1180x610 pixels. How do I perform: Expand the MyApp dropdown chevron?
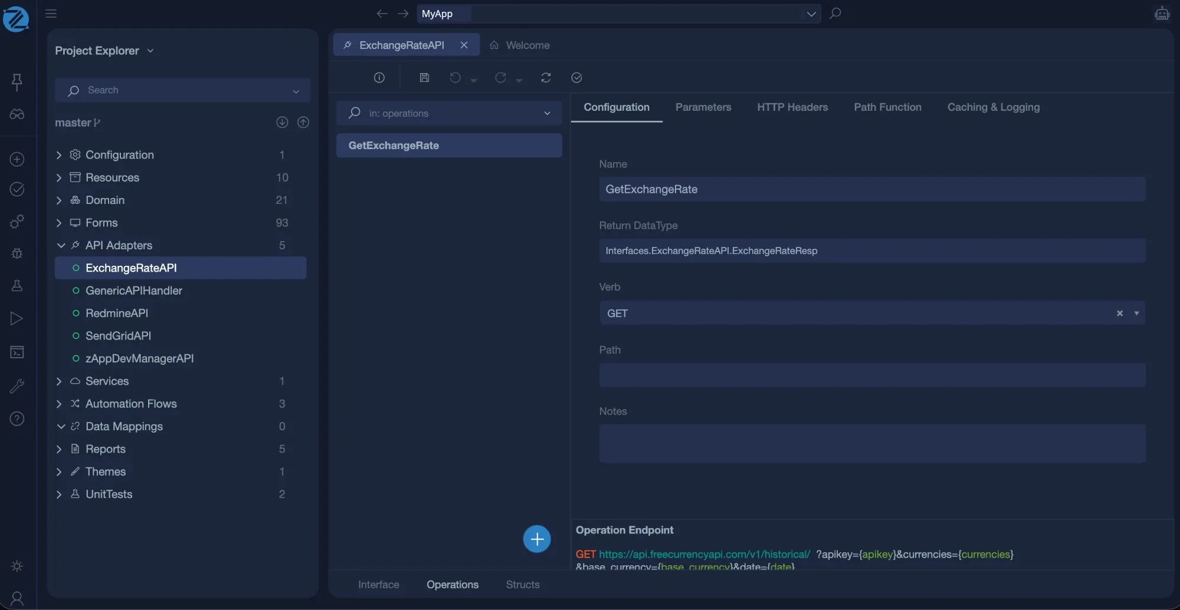click(x=811, y=14)
